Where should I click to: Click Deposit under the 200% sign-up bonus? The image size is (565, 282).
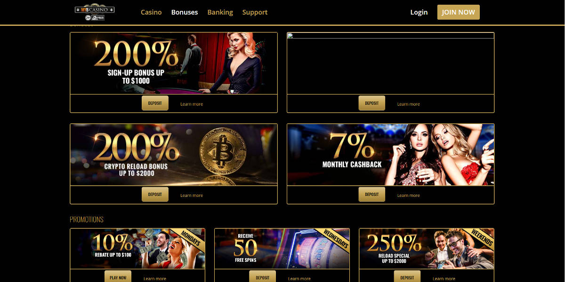155,103
